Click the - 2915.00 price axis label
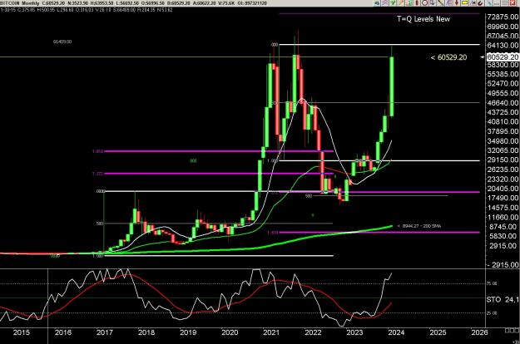Screen dimensions: 520x344 (503, 265)
